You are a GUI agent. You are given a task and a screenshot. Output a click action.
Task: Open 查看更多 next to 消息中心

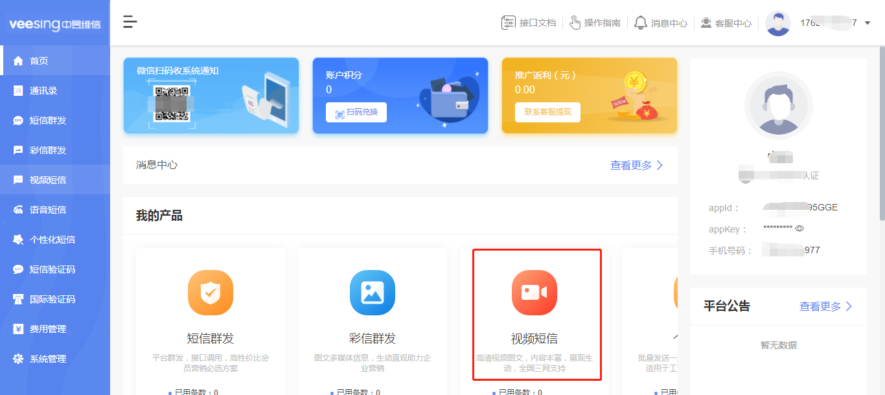pos(632,165)
